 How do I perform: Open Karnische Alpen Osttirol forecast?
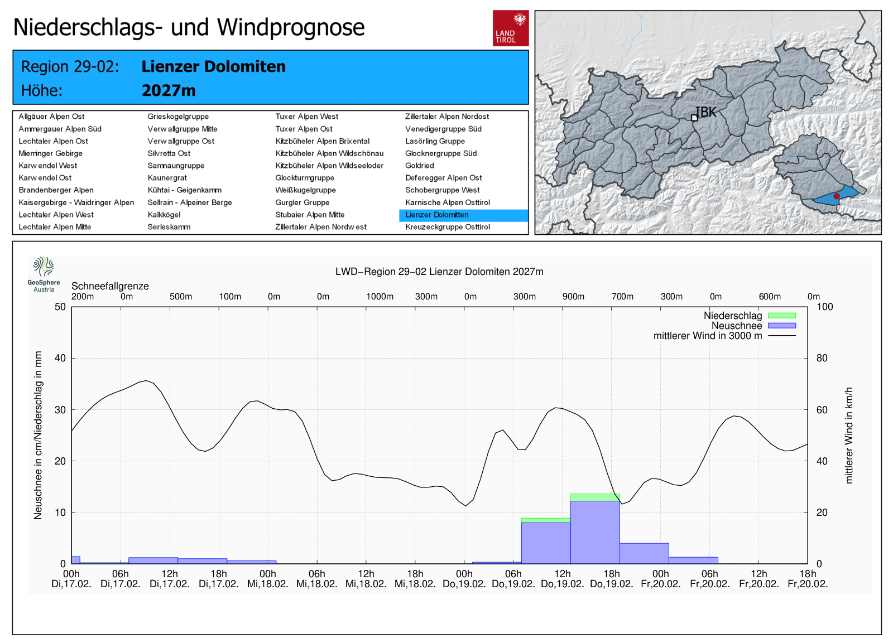(x=447, y=202)
